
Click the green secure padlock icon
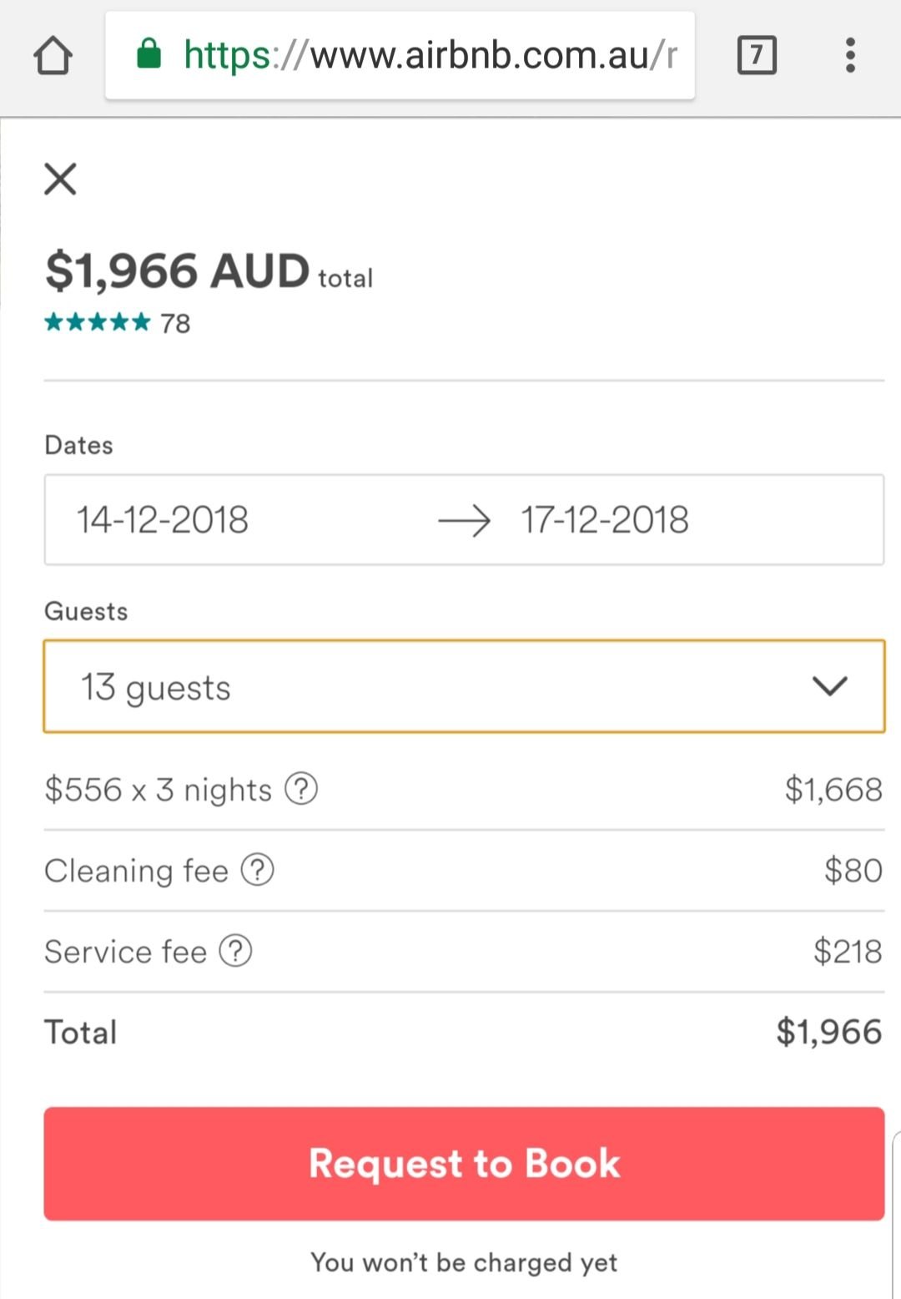tap(148, 53)
